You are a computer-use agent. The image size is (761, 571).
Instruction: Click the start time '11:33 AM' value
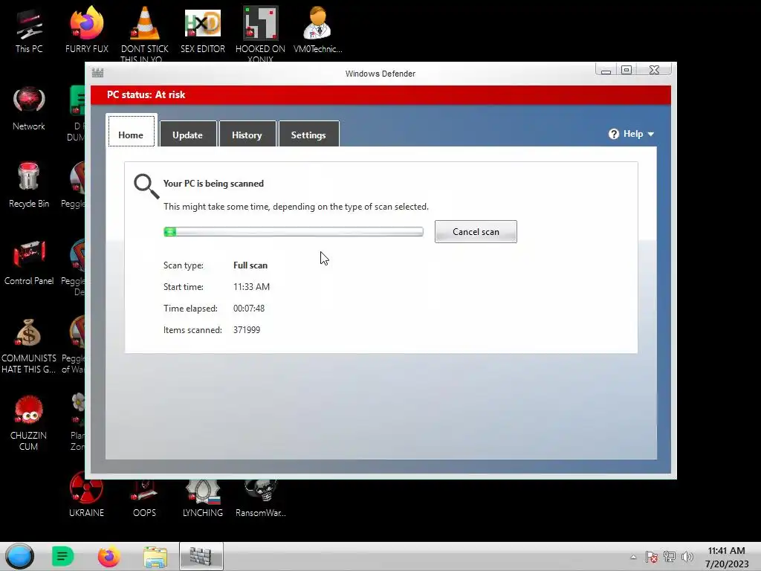[251, 286]
